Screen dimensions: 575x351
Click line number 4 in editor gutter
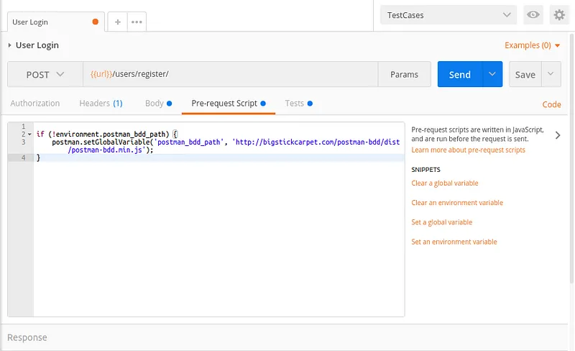coord(23,158)
